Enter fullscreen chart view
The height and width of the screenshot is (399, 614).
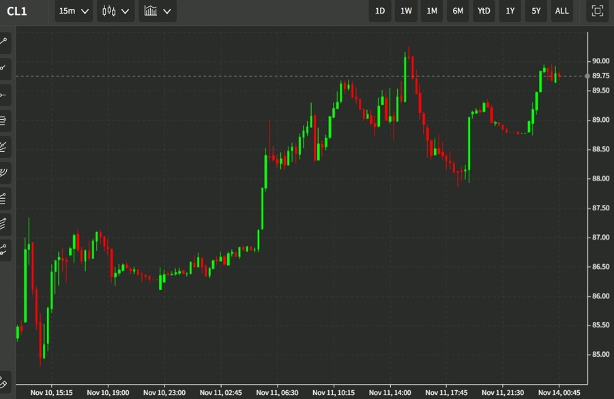coord(597,11)
